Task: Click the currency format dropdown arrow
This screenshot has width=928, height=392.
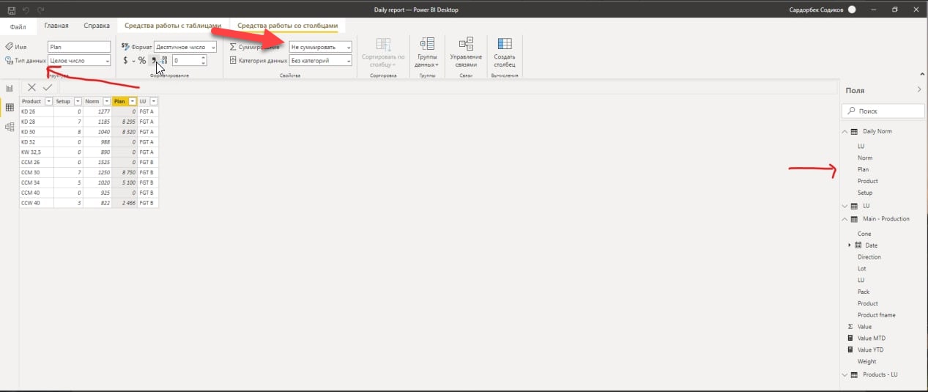Action: (x=133, y=61)
